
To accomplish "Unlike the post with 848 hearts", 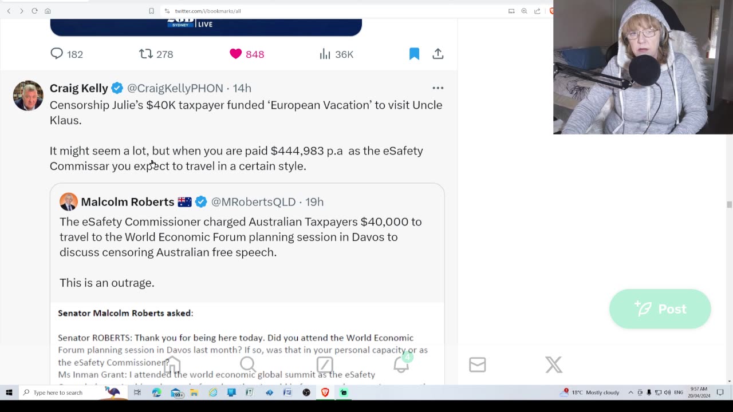I will [235, 54].
